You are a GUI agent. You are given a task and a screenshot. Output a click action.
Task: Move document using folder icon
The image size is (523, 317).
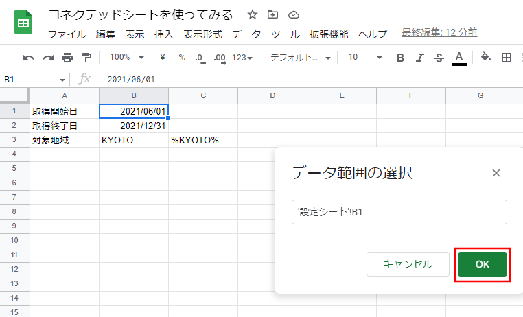coord(273,14)
